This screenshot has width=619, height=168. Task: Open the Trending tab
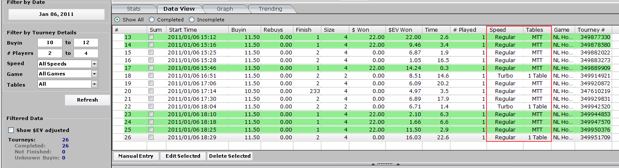point(271,9)
